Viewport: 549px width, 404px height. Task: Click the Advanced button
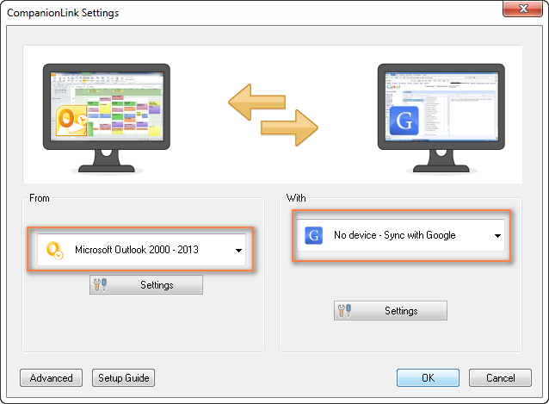click(51, 377)
